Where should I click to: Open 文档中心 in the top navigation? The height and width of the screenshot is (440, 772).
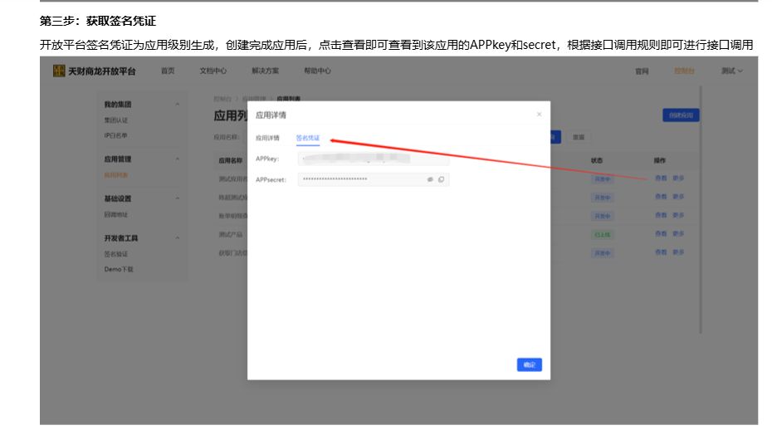pos(213,71)
